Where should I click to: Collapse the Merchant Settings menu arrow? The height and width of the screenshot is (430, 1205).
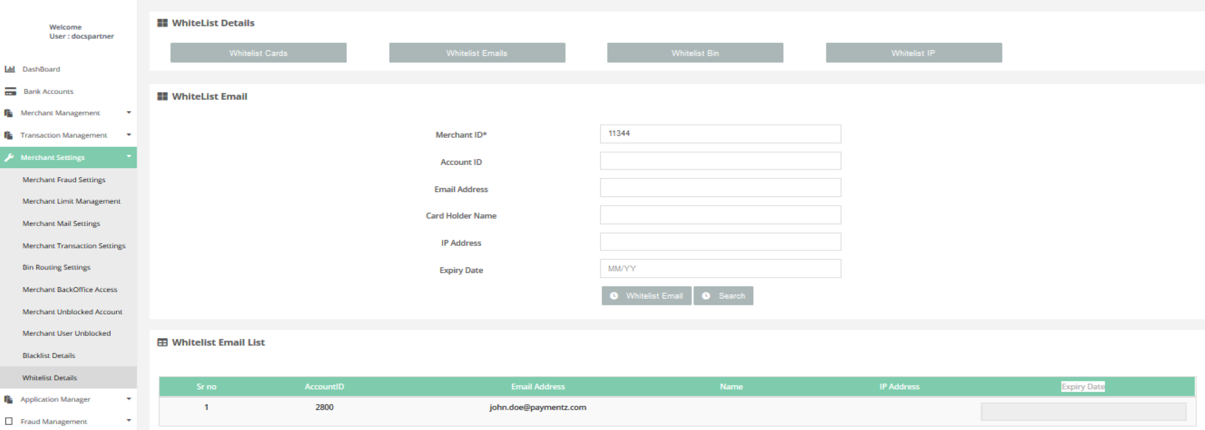coord(128,157)
